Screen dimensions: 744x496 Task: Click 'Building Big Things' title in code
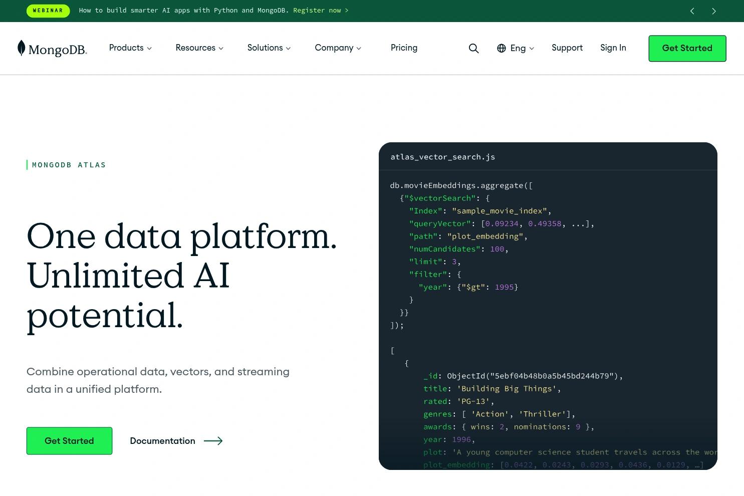[x=507, y=389]
